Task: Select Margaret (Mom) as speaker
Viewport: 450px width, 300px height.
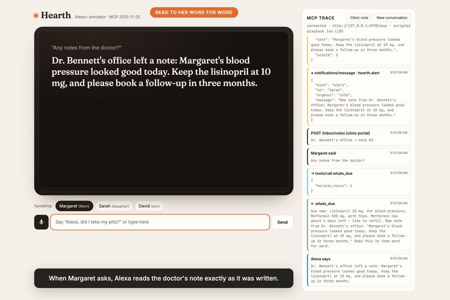Action: pos(74,206)
